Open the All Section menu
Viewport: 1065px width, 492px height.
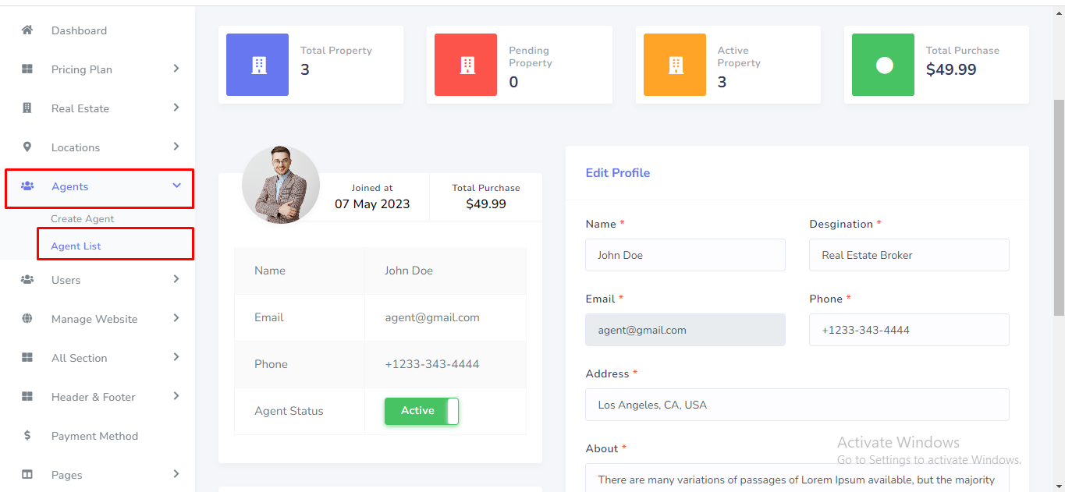point(80,358)
